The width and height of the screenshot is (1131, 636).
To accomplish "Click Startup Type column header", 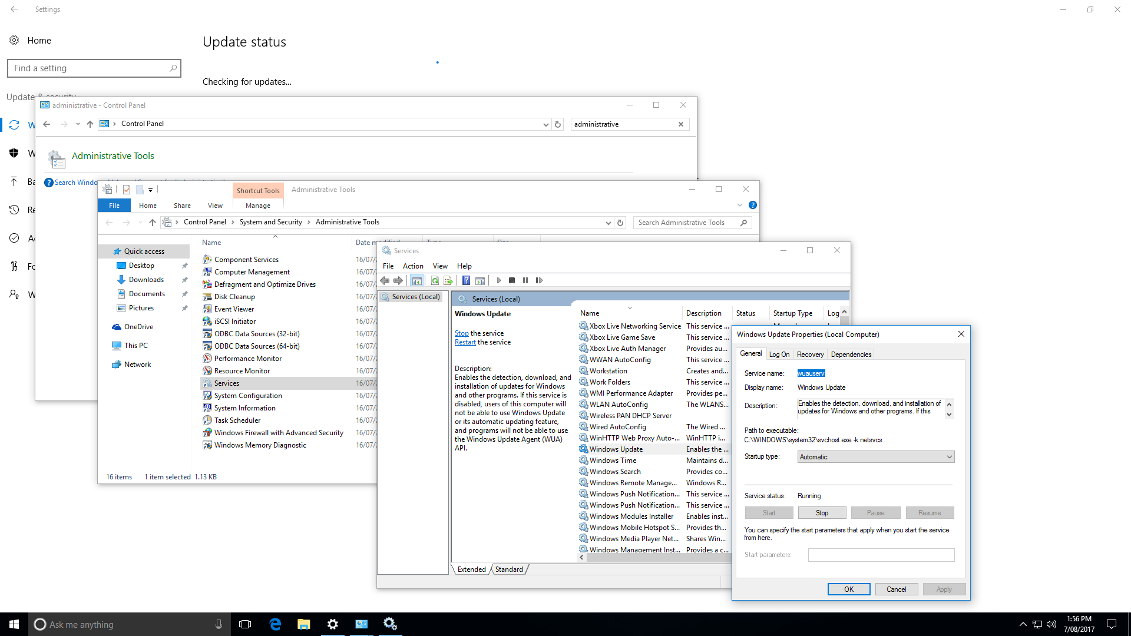I will coord(793,313).
